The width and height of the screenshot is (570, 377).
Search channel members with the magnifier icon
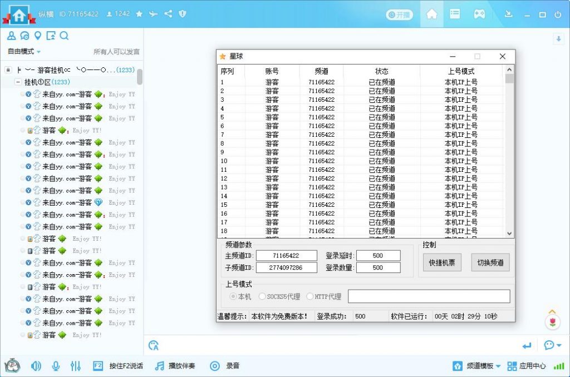tap(64, 36)
